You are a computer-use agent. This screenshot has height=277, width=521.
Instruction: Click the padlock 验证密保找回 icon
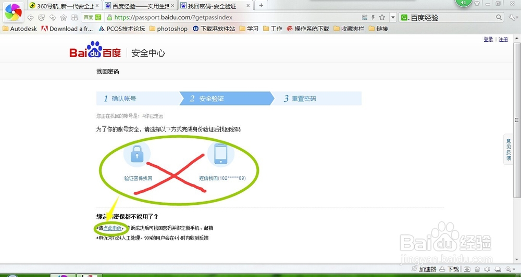point(137,154)
